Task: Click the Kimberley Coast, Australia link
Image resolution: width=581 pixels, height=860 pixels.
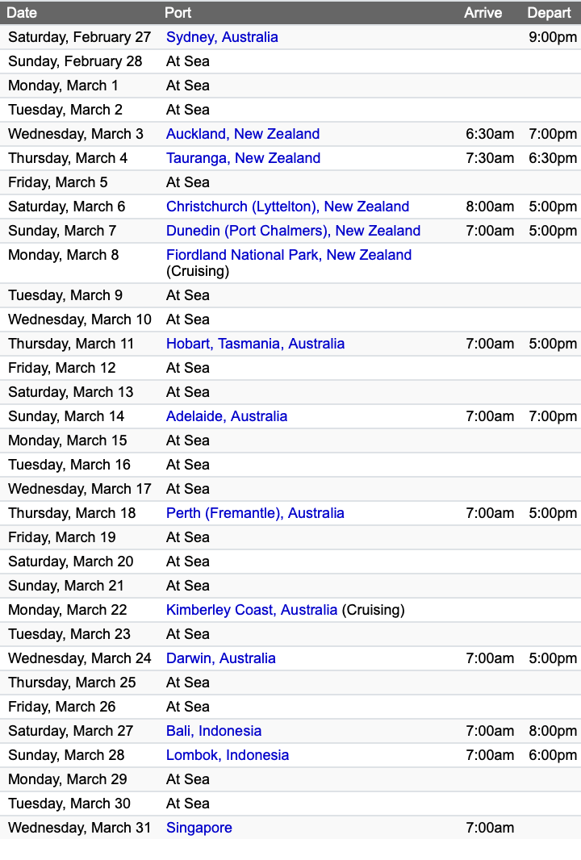Action: point(252,610)
